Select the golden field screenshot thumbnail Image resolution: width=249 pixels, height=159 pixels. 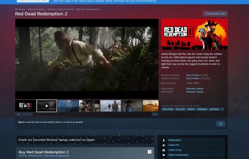(151, 106)
